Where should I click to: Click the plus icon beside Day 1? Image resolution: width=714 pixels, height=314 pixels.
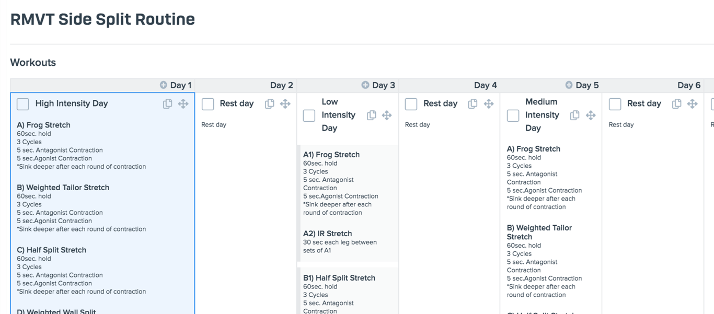(x=164, y=85)
